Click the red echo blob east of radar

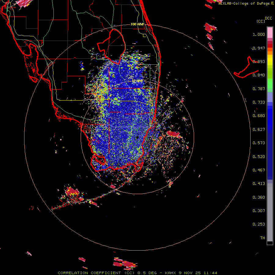tap(173, 134)
